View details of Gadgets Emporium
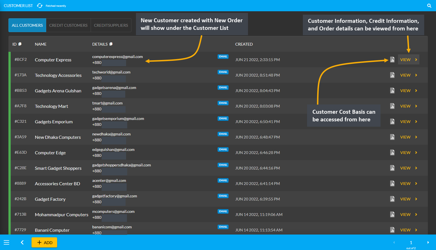 coord(408,122)
